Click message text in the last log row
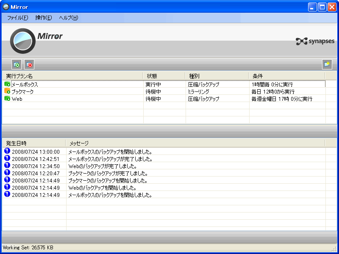This screenshot has height=254, width=339. (x=110, y=195)
